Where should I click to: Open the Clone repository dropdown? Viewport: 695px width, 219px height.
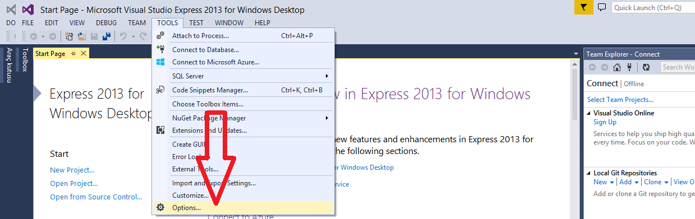tap(656, 182)
